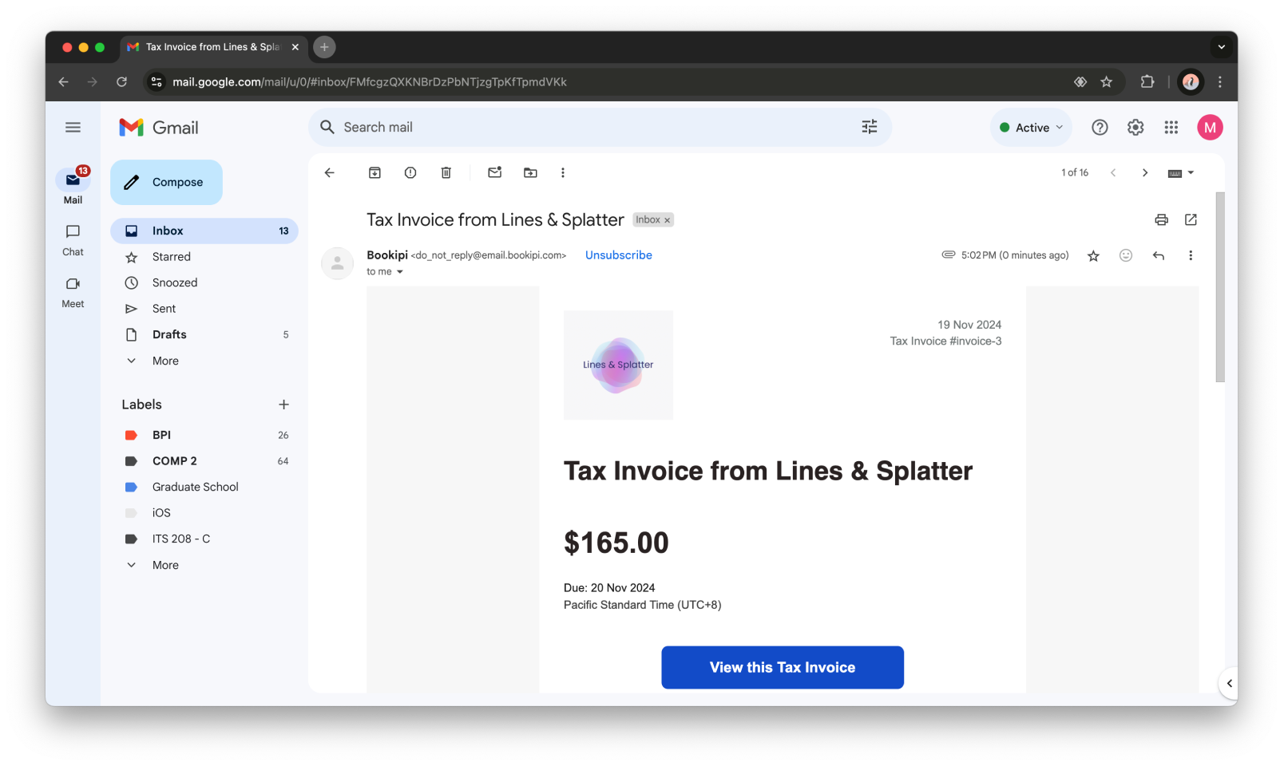Viewport: 1284px width, 766px height.
Task: Mark the email as unread
Action: pyautogui.click(x=494, y=172)
